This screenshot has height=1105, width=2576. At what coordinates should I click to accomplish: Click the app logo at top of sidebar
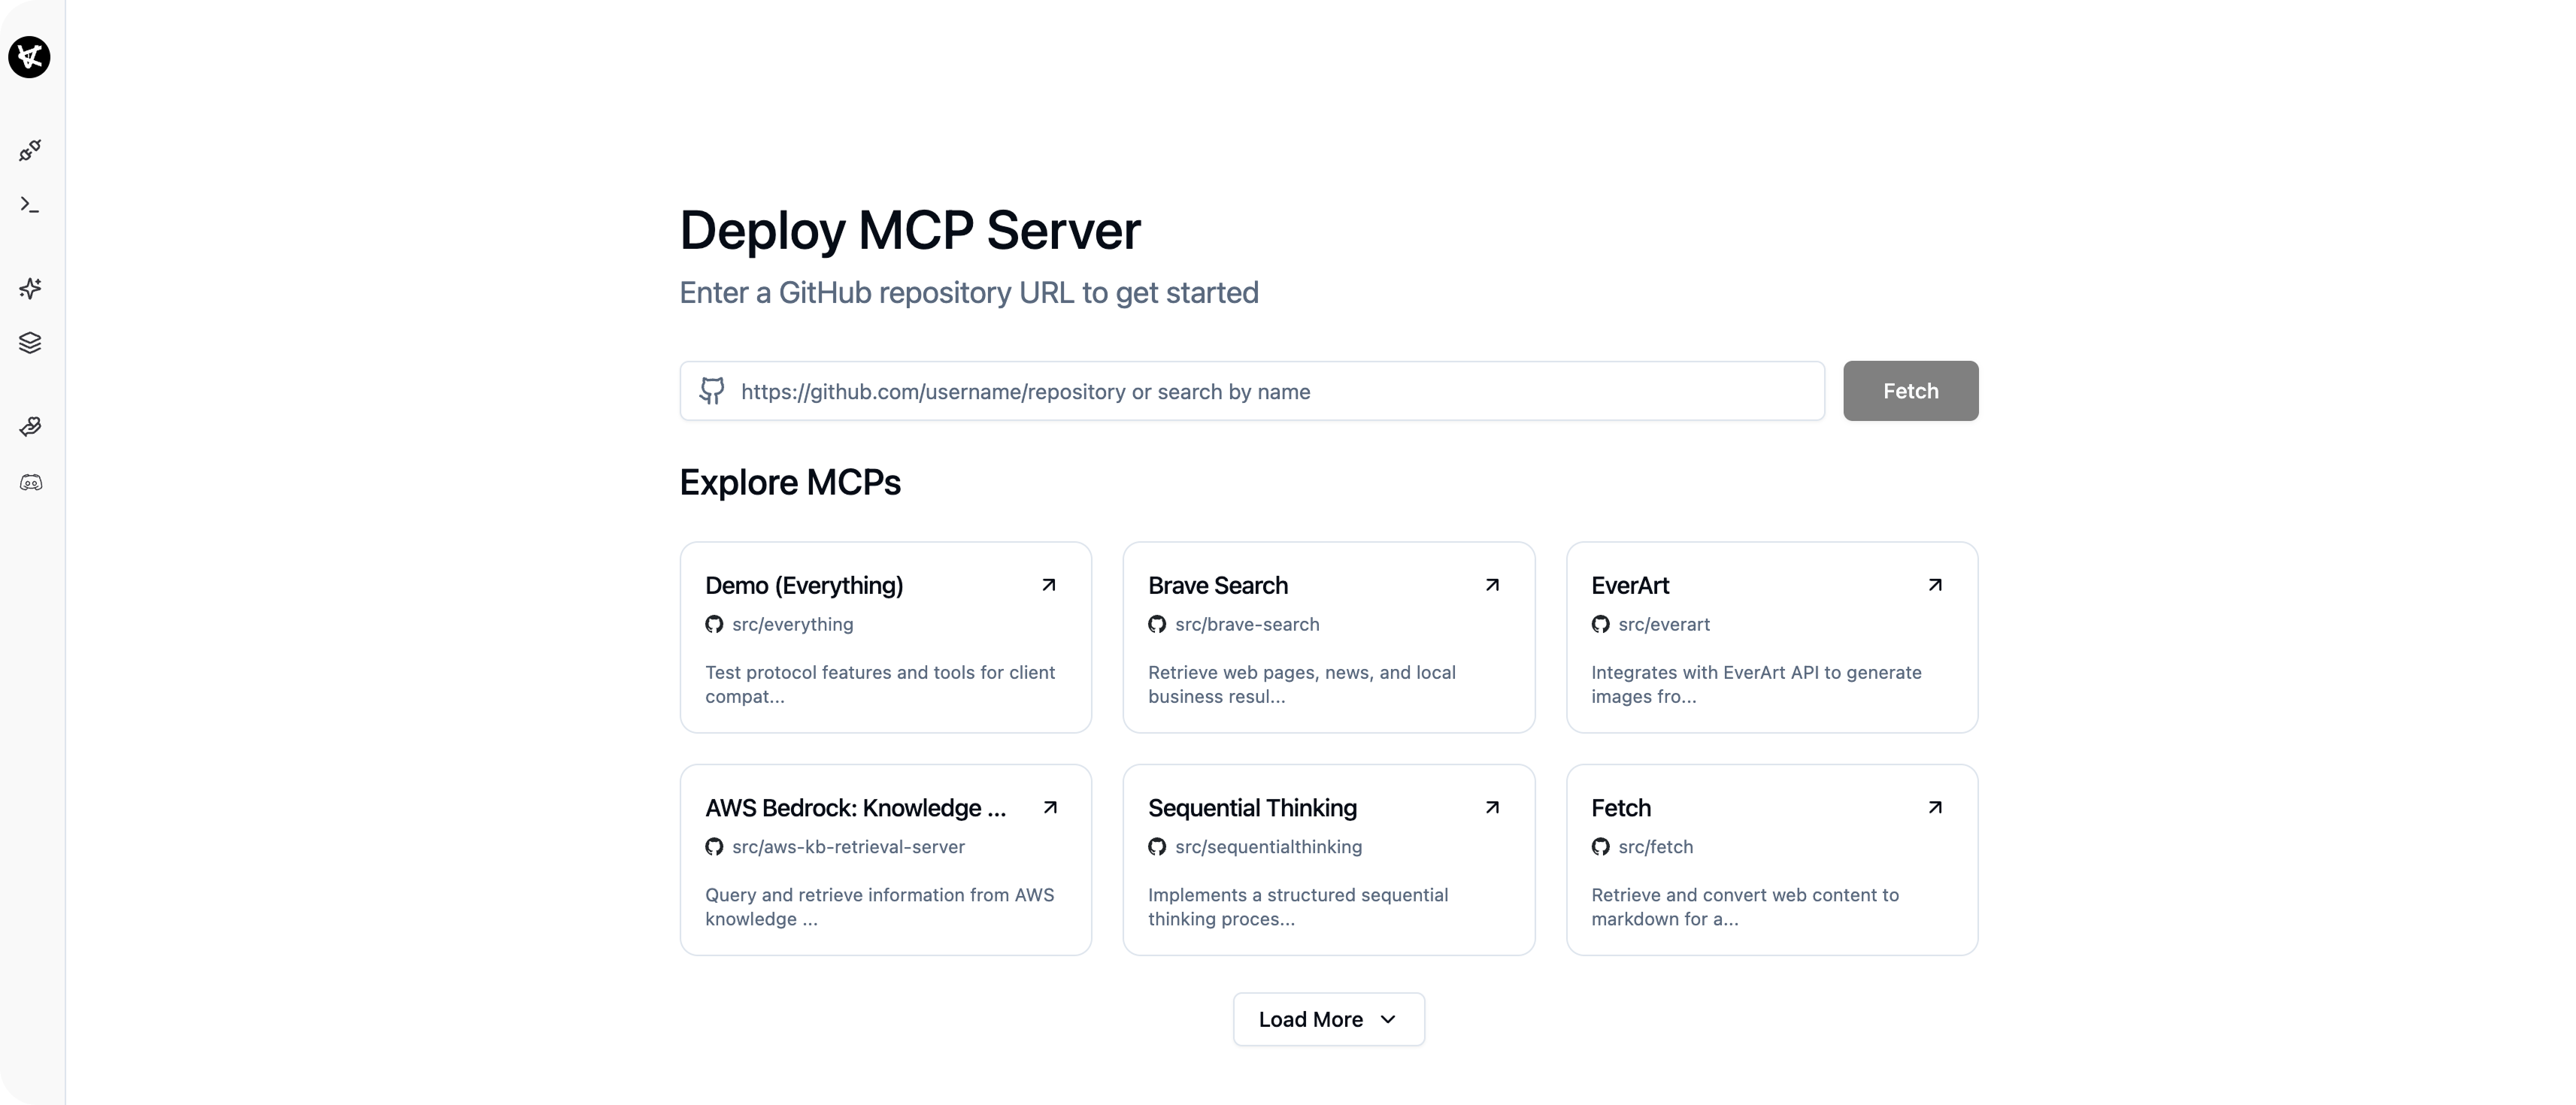point(30,57)
